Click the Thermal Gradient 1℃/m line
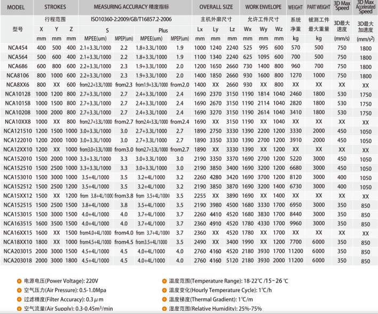378x314 pixels. [211, 300]
